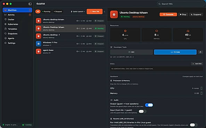This screenshot has width=206, height=128.
Task: Click the CPU chip icon in Resources card
Action: [x=125, y=31]
